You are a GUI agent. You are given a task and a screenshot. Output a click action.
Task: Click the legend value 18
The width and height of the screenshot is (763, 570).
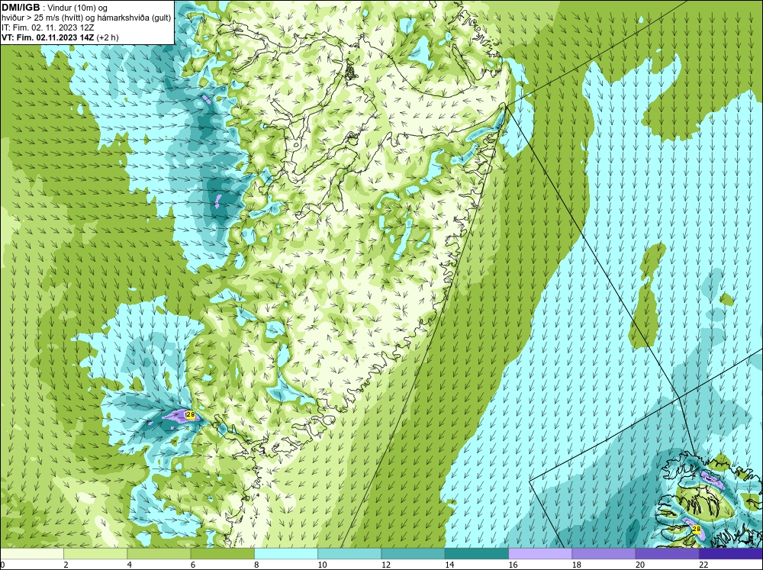pos(576,565)
